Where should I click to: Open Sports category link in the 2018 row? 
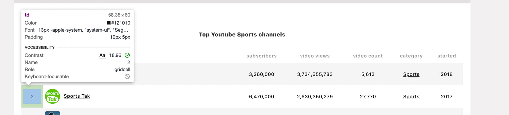point(411,74)
